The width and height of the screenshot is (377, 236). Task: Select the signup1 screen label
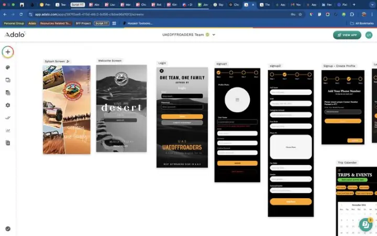221,64
